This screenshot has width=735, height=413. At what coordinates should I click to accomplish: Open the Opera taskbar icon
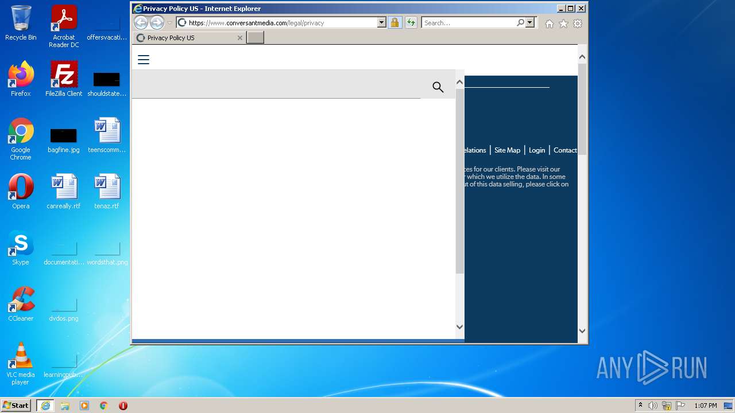[x=123, y=406]
